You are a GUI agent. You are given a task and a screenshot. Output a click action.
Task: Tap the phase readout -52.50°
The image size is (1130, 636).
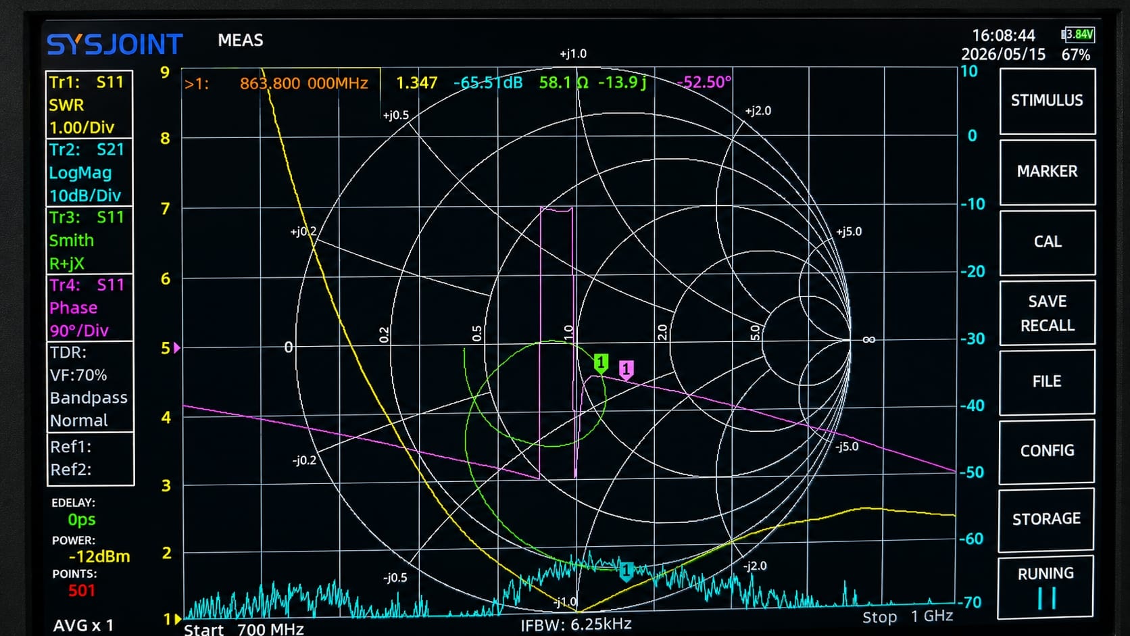point(704,82)
